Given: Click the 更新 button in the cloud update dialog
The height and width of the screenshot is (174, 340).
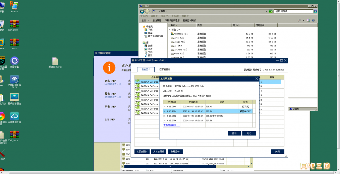Looking at the screenshot, I should pyautogui.click(x=234, y=133).
